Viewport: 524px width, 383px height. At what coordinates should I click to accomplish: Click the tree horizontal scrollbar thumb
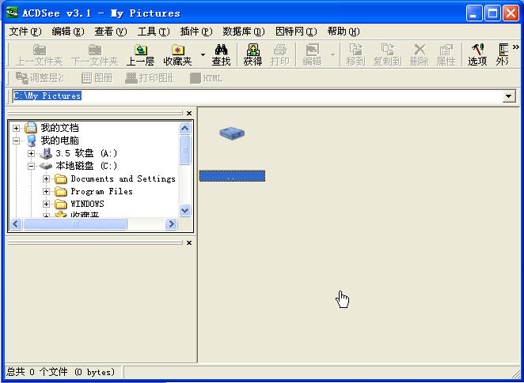click(75, 223)
